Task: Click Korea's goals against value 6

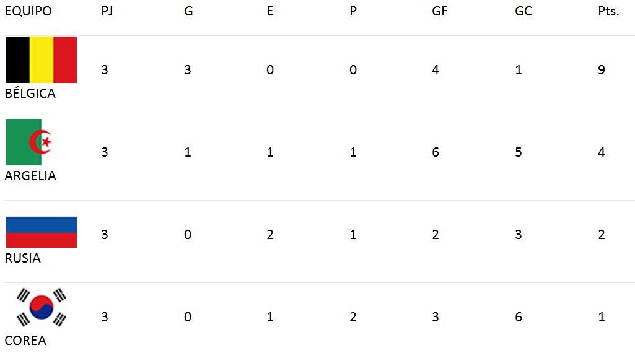Action: [x=519, y=317]
